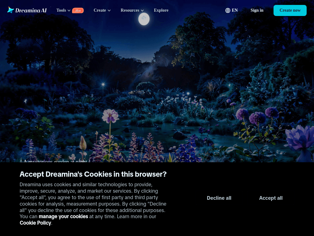Expand the Create dropdown chevron

[109, 10]
